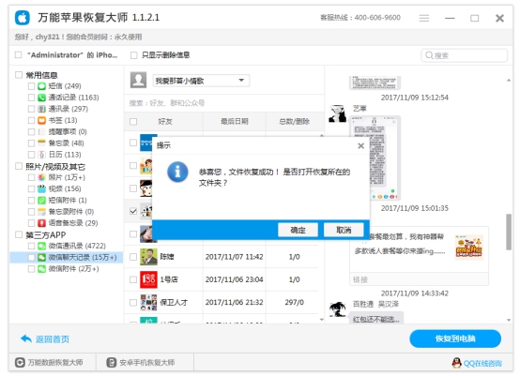Confirm with the 确定 button
This screenshot has height=376, width=520.
[298, 230]
